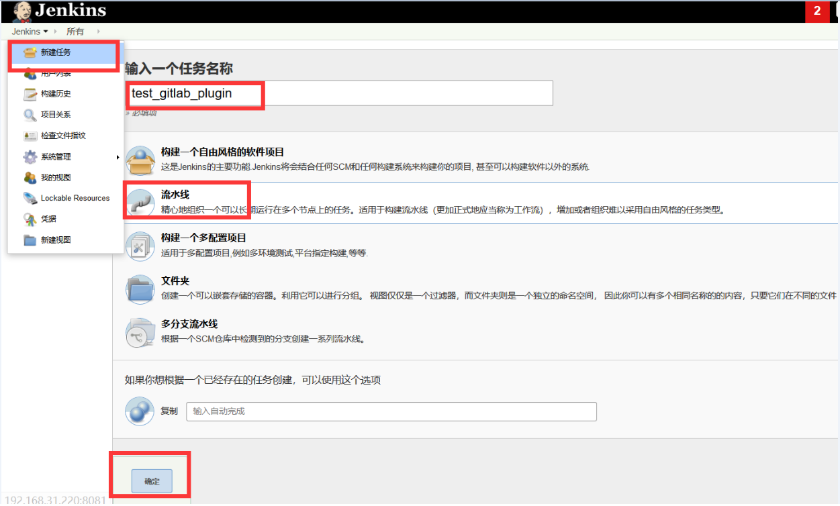
Task: Click the 新建视图 folder icon
Action: [30, 240]
